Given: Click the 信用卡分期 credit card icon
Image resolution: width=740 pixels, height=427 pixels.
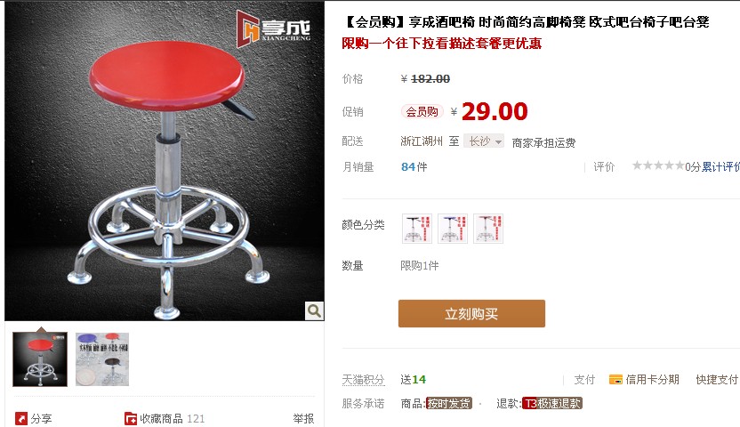Looking at the screenshot, I should [615, 380].
